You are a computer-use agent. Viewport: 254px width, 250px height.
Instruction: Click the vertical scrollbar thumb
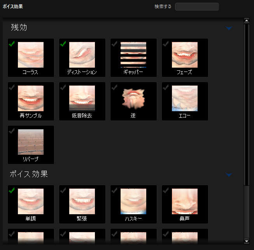[247, 105]
